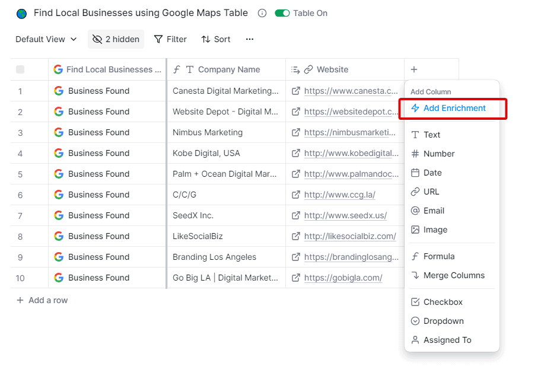This screenshot has width=557, height=382.
Task: Click the Palm + Ocean Digital Mar... cell
Action: pos(226,174)
